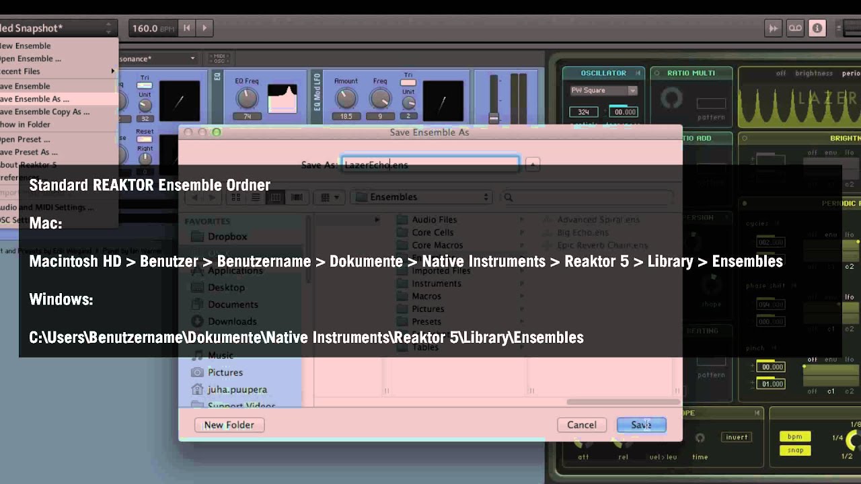
Task: Click the Save As filename field
Action: (x=430, y=164)
